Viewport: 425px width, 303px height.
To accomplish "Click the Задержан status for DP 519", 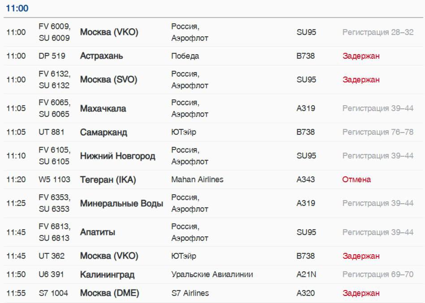I will click(x=361, y=56).
